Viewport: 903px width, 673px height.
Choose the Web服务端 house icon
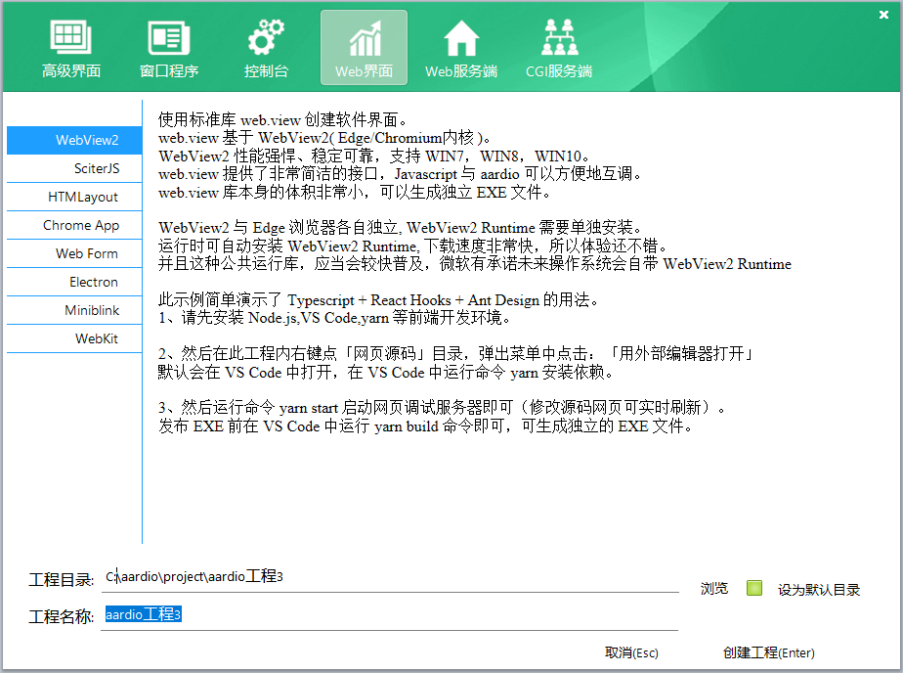461,39
